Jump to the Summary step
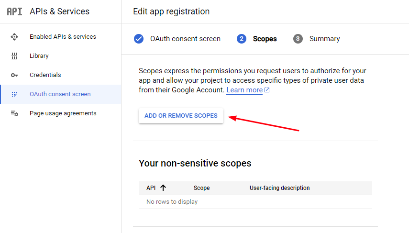The image size is (409, 233). tap(324, 39)
